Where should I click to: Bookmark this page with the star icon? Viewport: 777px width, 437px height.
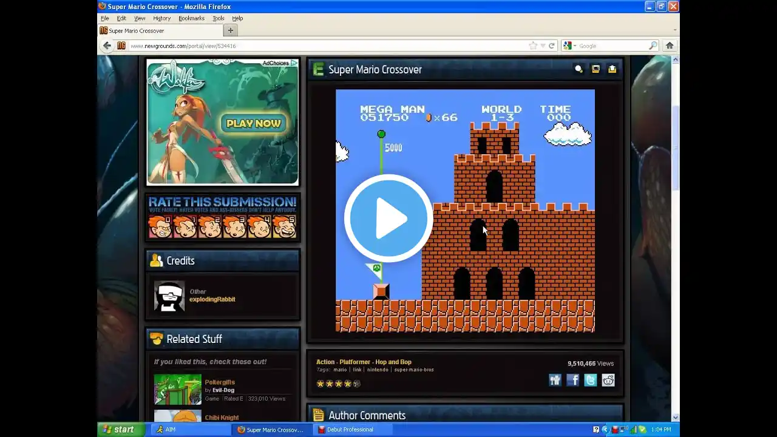(533, 46)
